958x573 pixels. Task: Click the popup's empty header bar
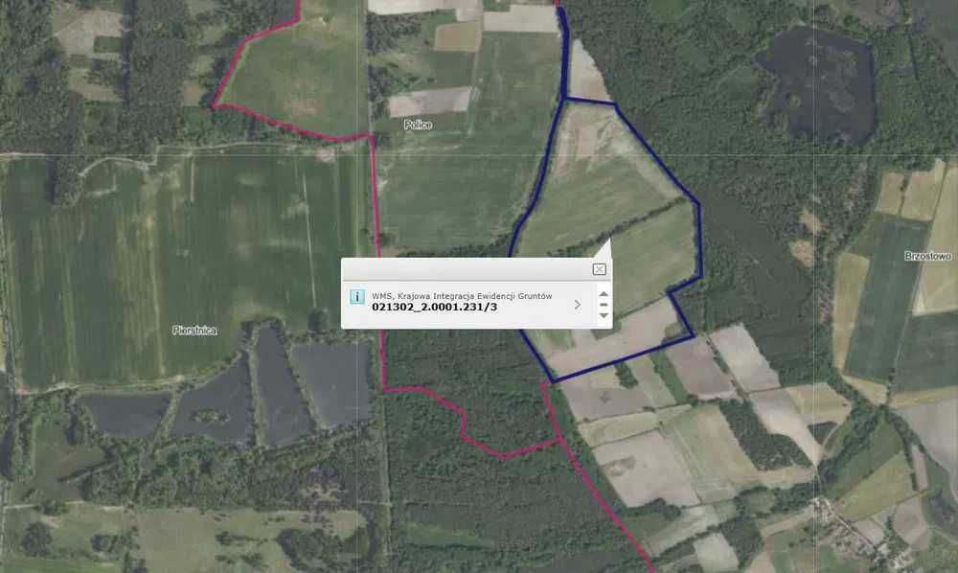tap(466, 269)
